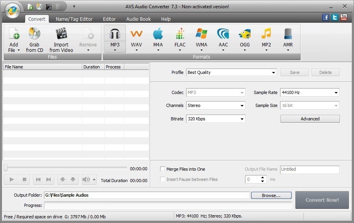Move file up arrow button

pyautogui.click(x=63, y=180)
